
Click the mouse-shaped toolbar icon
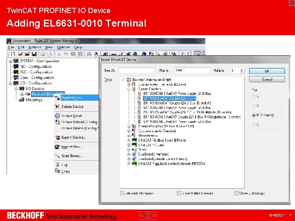click(x=96, y=54)
